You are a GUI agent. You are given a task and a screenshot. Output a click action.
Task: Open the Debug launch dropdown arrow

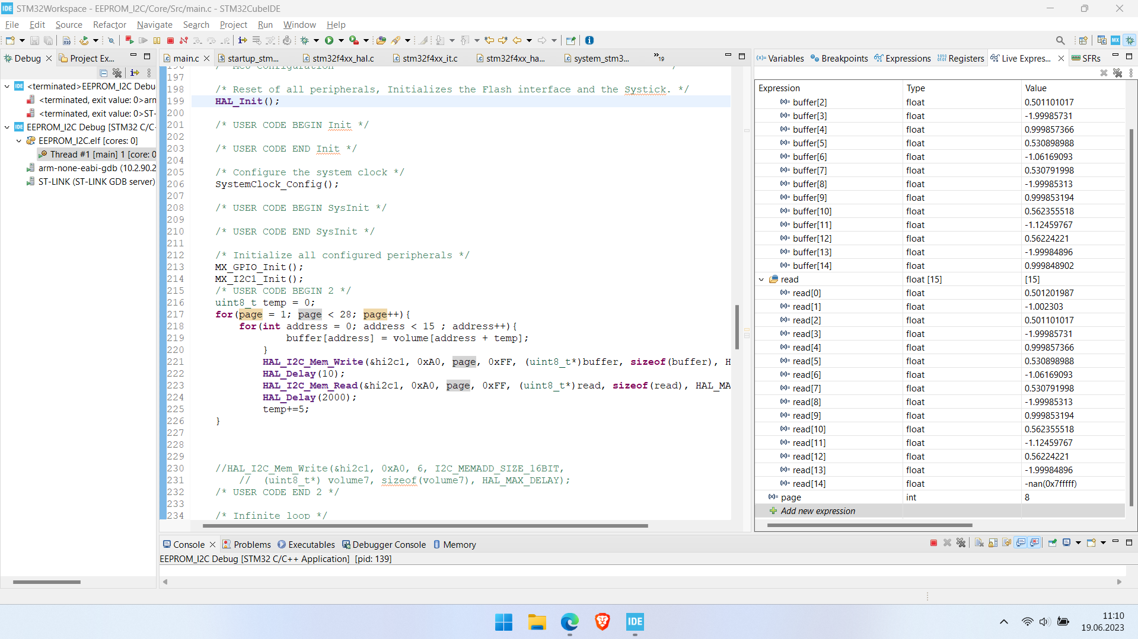pyautogui.click(x=316, y=40)
